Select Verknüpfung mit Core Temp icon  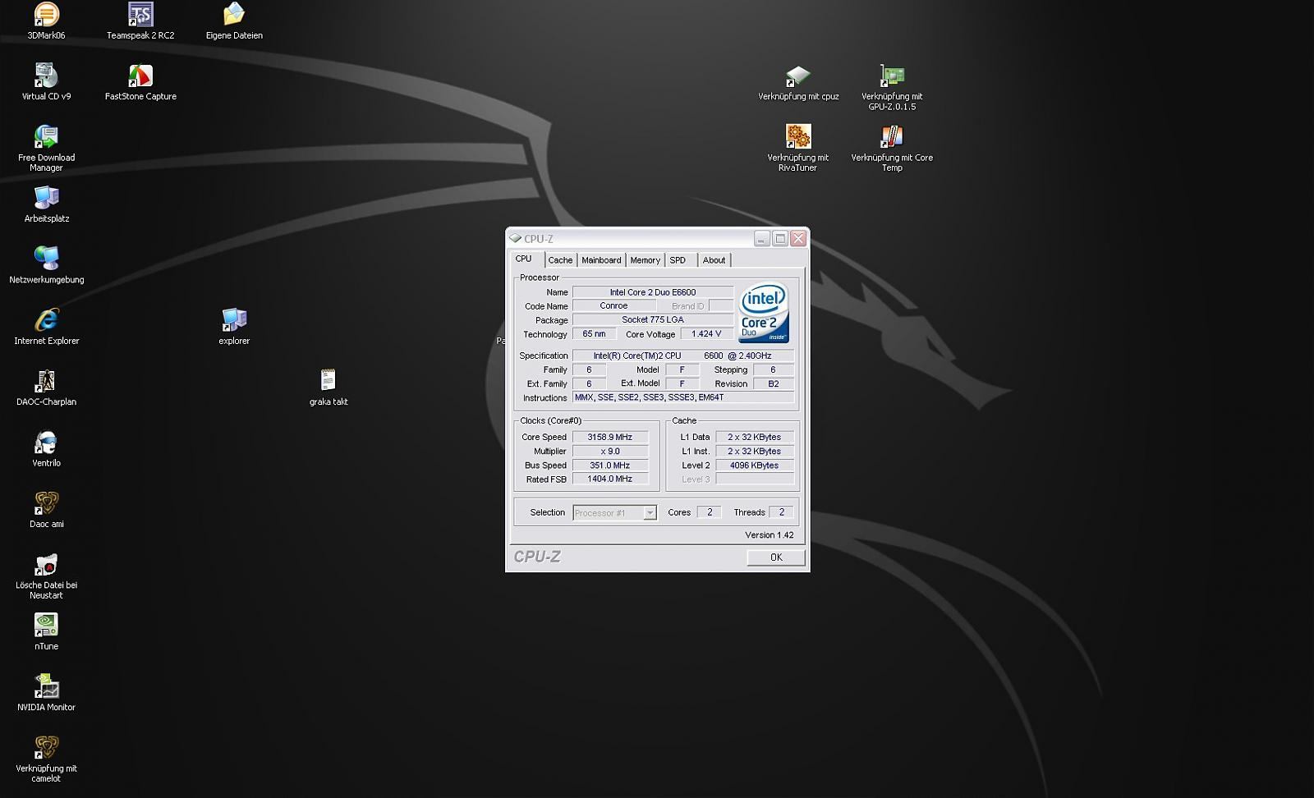[892, 136]
